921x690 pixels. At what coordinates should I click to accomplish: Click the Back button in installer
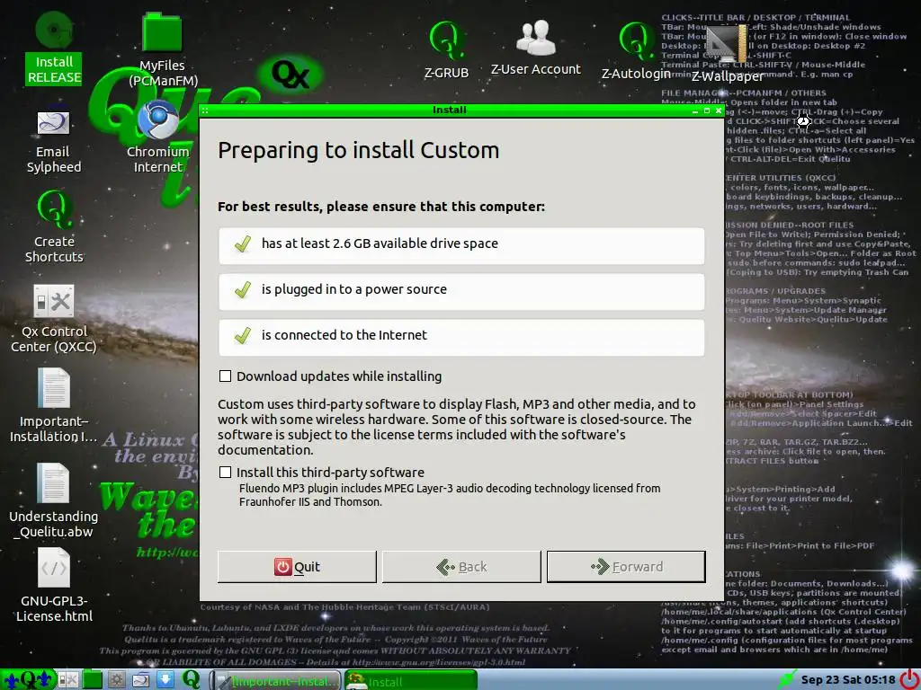tap(461, 567)
